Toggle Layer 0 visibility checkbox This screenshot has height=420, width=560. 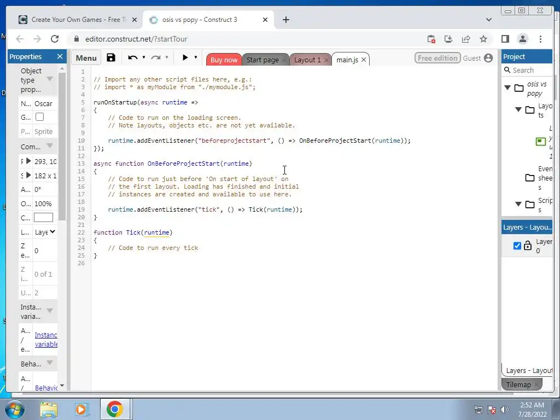[x=517, y=246]
